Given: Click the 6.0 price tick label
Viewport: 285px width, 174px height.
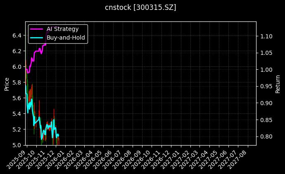Looking at the screenshot, I should pos(17,67).
